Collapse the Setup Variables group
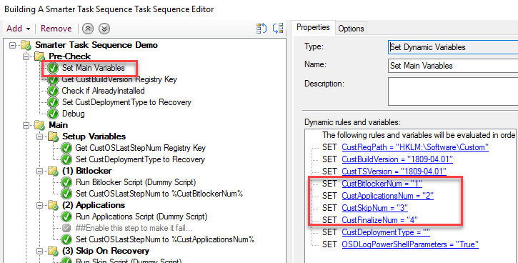The image size is (518, 263). point(39,137)
